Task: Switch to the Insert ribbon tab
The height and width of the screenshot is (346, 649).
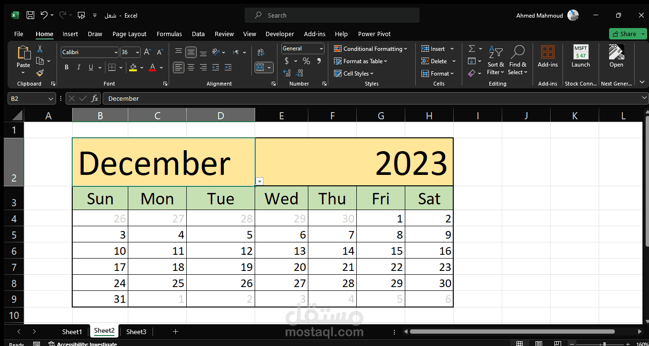Action: click(x=70, y=34)
